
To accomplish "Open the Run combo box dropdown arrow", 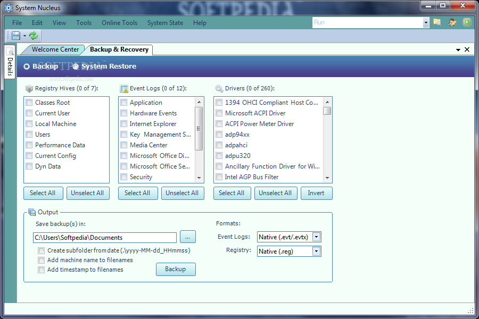I will pos(426,22).
